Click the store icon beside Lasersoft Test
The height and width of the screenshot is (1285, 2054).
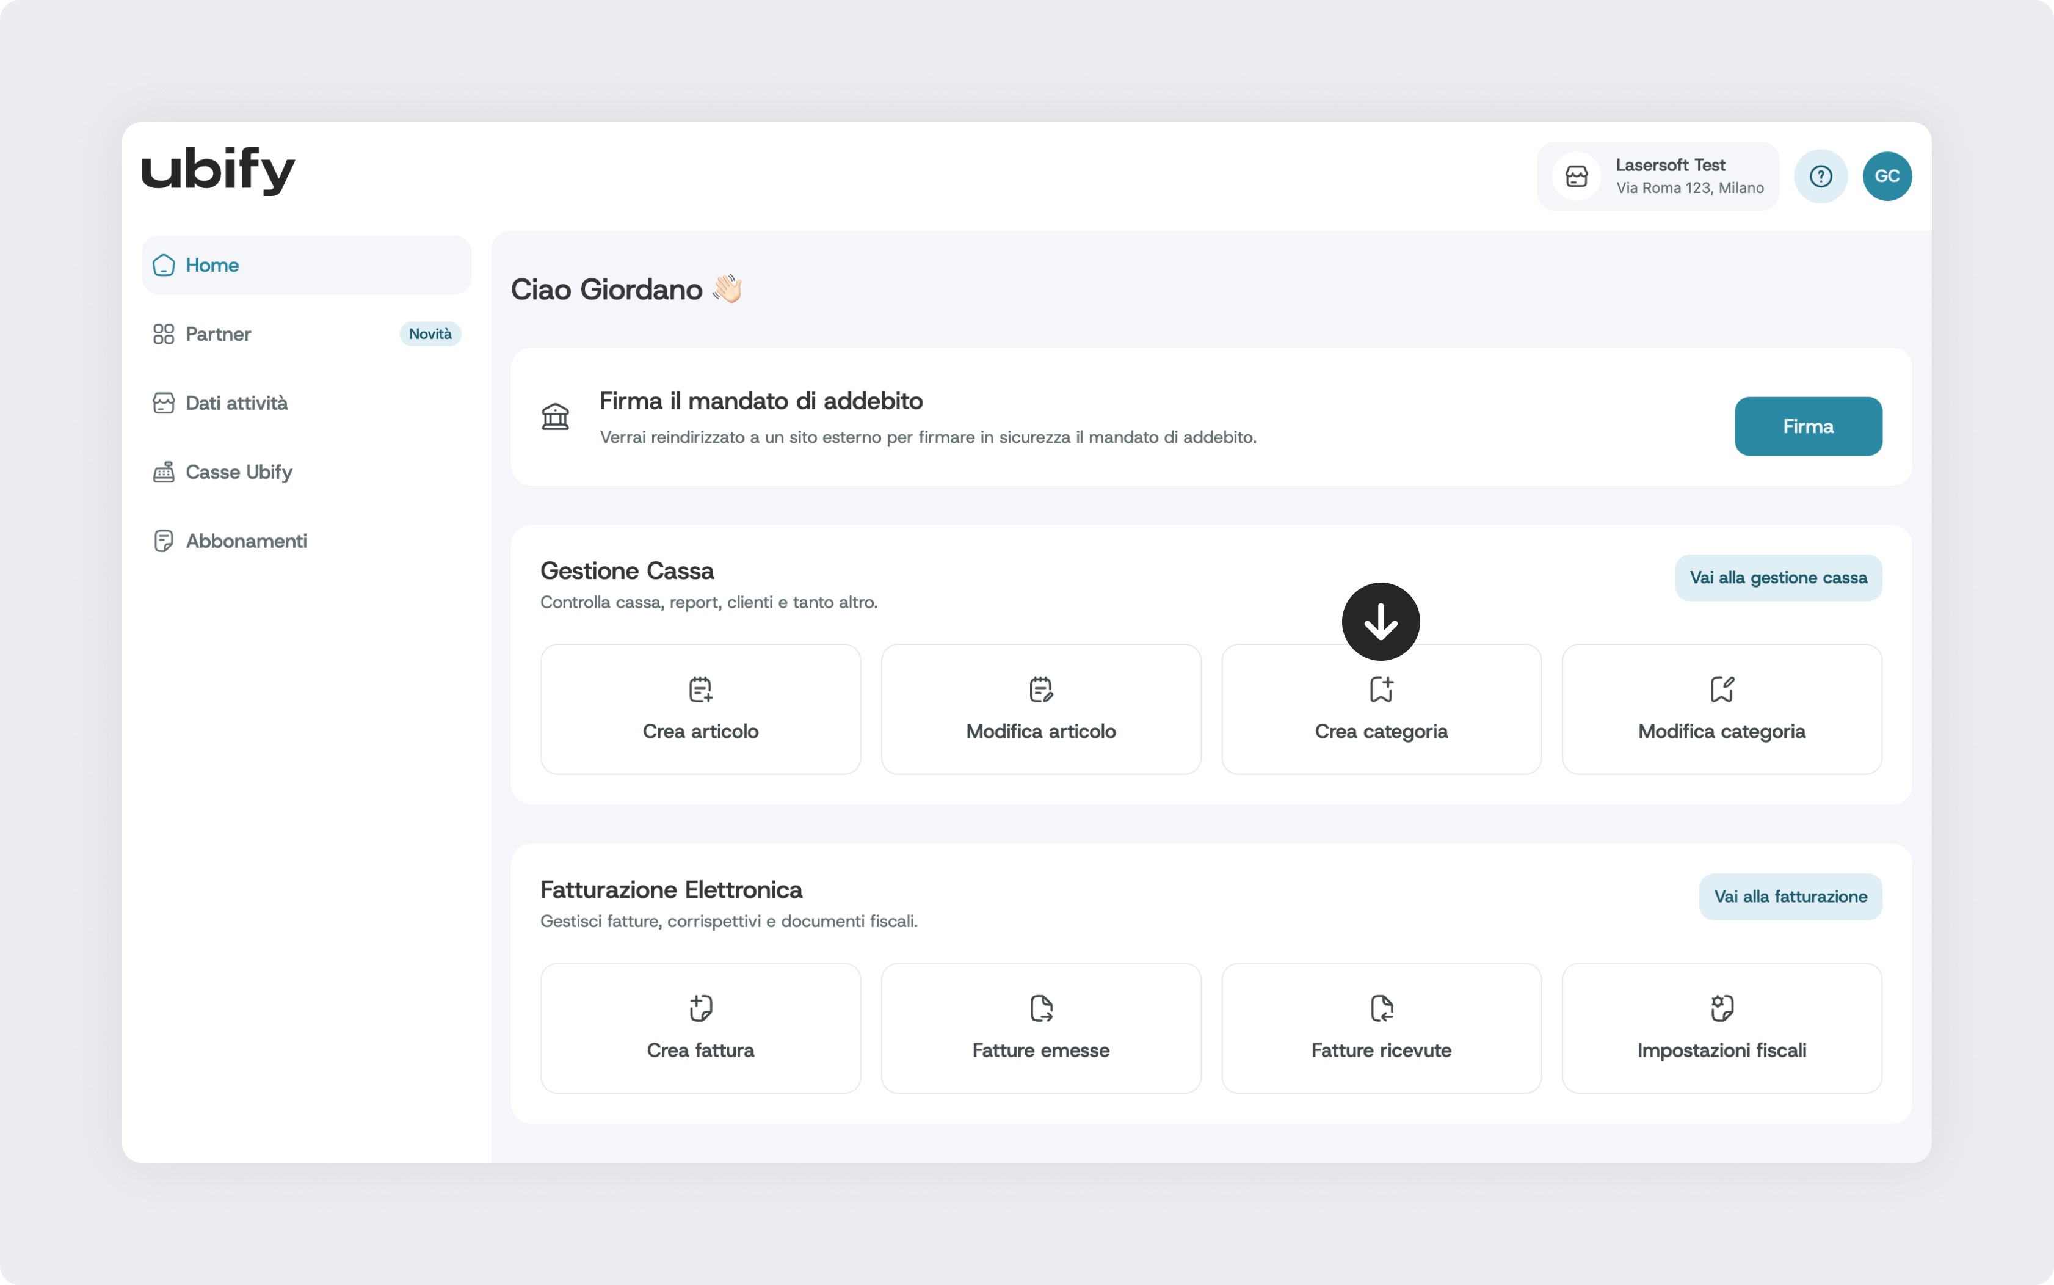click(1577, 176)
